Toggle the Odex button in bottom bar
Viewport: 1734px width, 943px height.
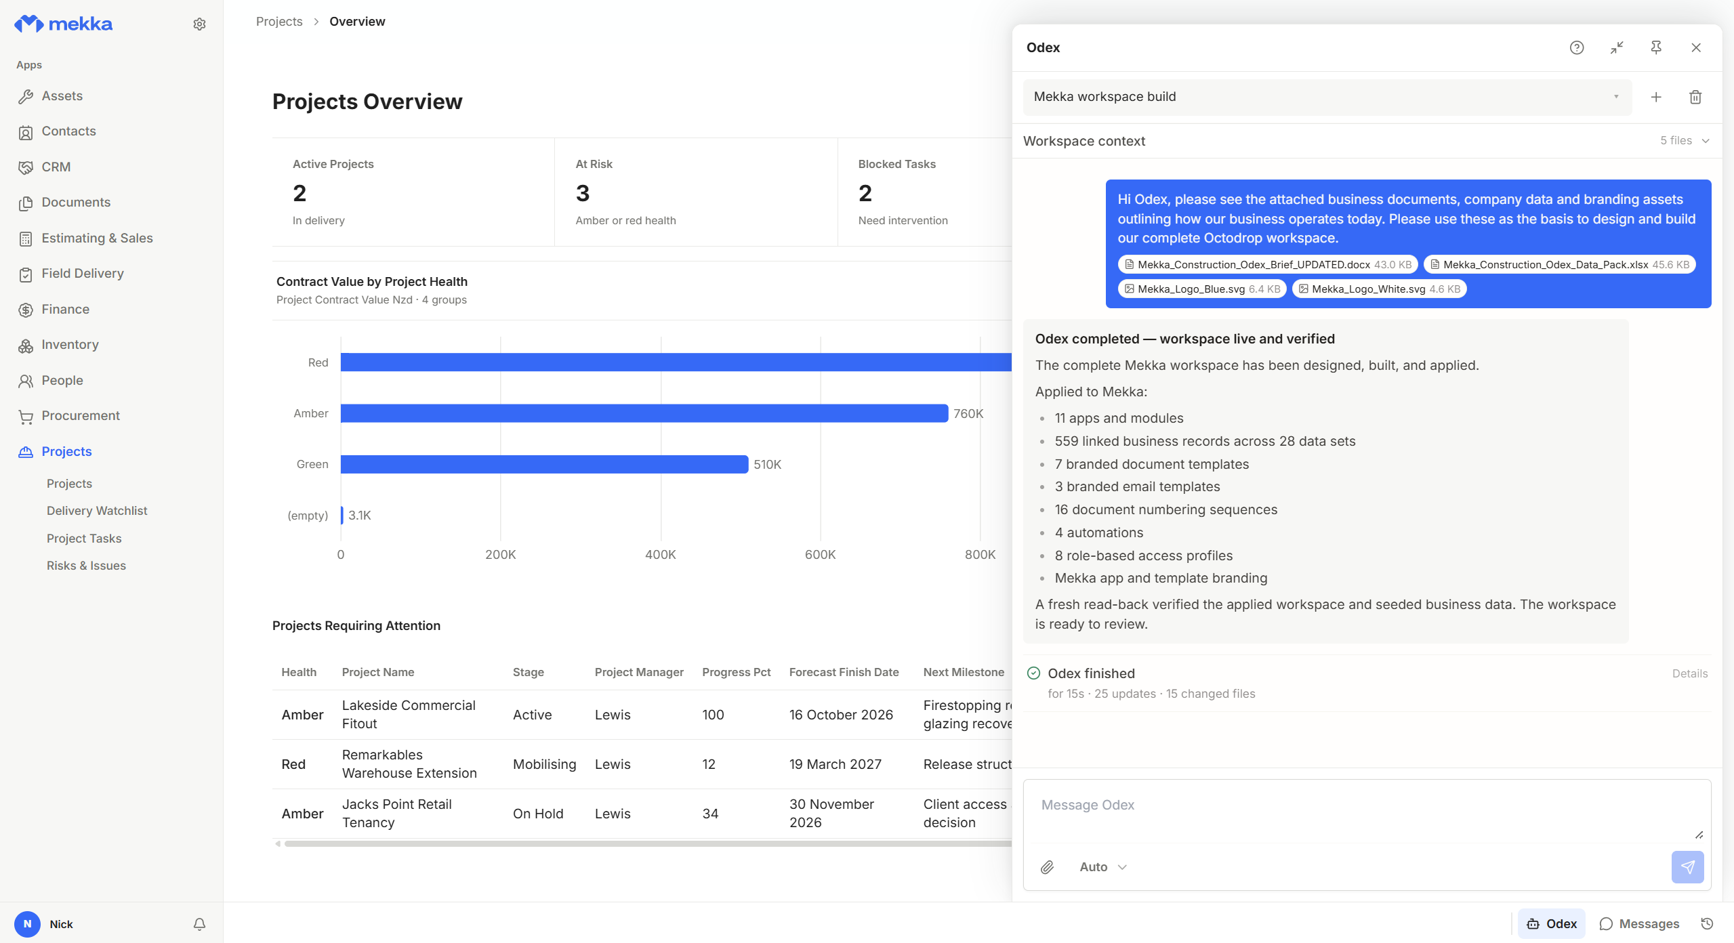coord(1551,924)
